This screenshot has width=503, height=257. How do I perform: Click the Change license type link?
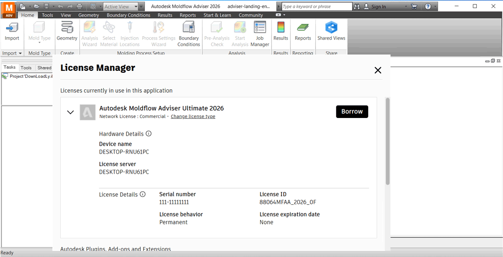coord(193,116)
